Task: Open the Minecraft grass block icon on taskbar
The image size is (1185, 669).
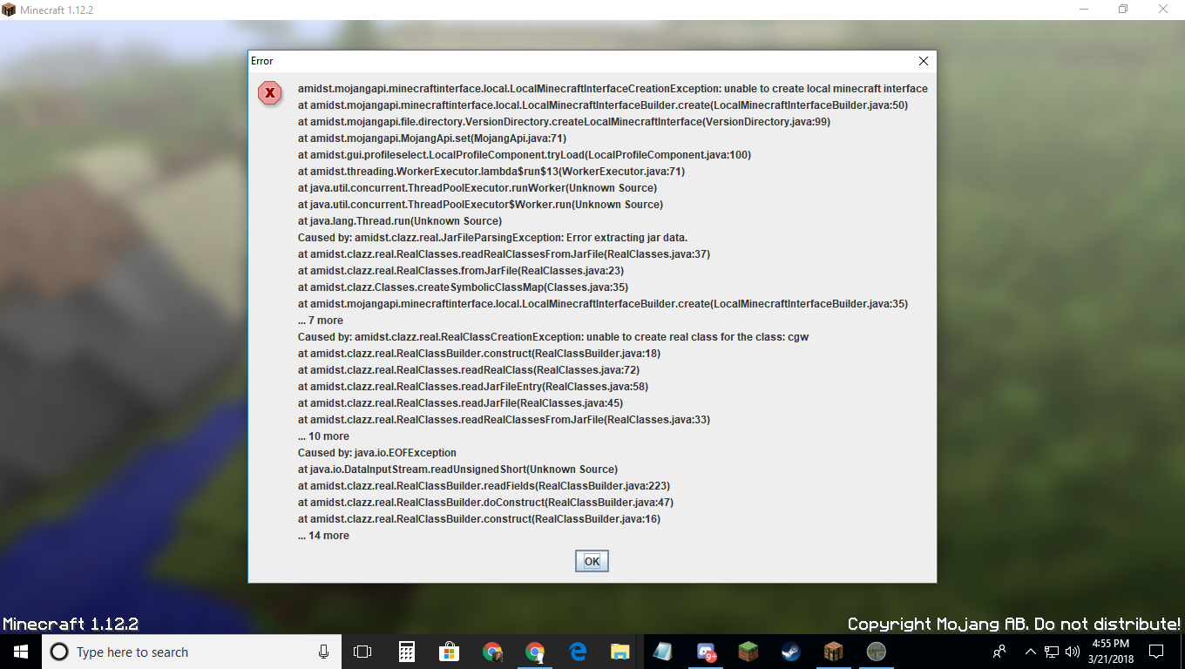Action: 748,651
